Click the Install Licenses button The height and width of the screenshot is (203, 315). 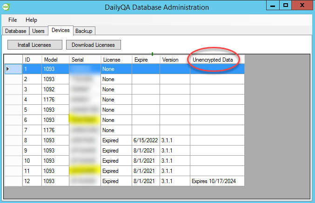(x=34, y=45)
